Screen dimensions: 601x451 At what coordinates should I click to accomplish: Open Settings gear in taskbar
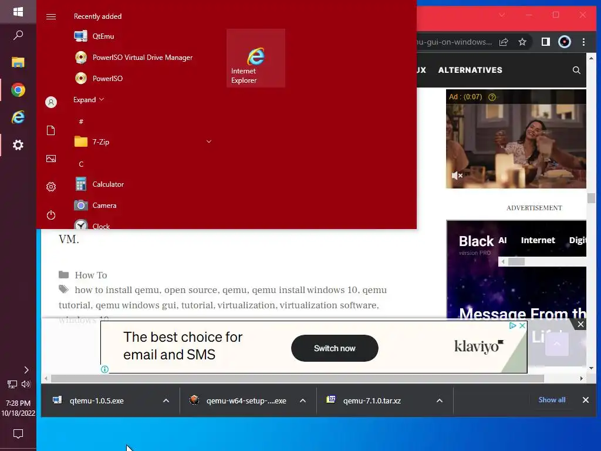18,145
